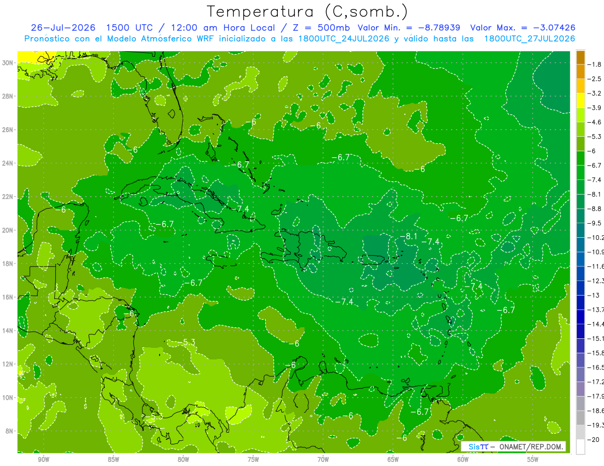
Task: Click the "80W" longitude axis label
Action: pyautogui.click(x=183, y=459)
